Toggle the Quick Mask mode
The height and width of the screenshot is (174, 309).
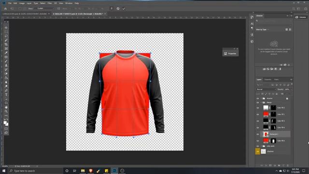(6, 129)
